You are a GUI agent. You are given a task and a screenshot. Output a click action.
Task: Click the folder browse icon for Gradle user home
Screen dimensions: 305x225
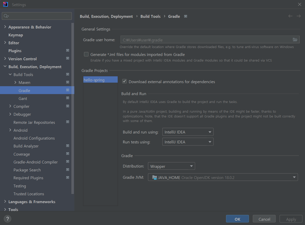point(295,40)
